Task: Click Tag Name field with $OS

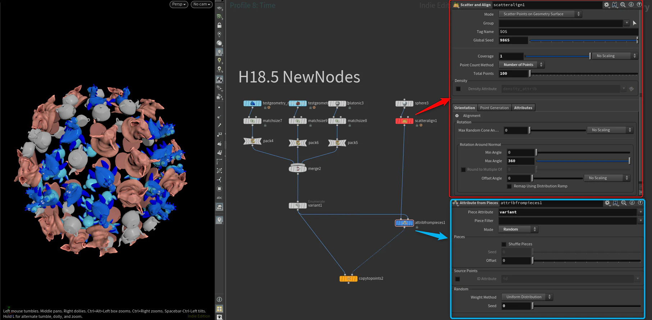Action: pyautogui.click(x=569, y=32)
